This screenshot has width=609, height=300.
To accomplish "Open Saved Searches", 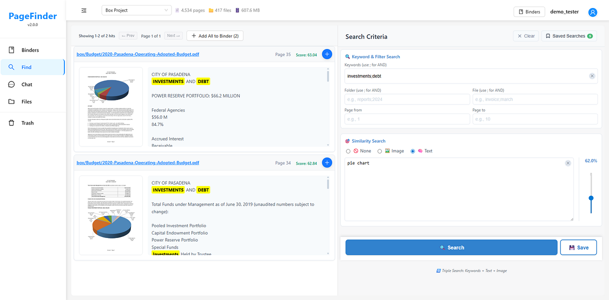I will click(x=569, y=36).
